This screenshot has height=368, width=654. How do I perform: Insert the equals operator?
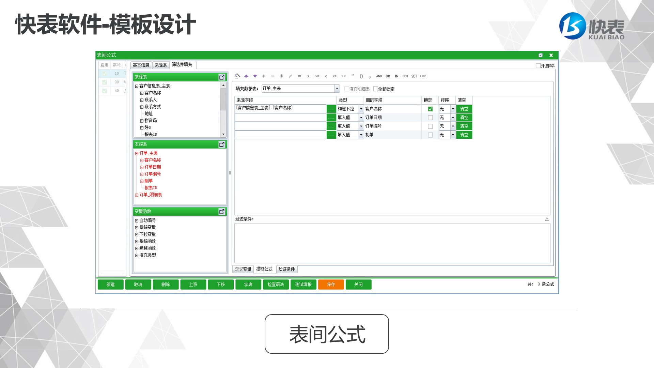(299, 76)
